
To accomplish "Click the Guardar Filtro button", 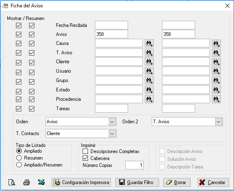I will click(137, 182).
